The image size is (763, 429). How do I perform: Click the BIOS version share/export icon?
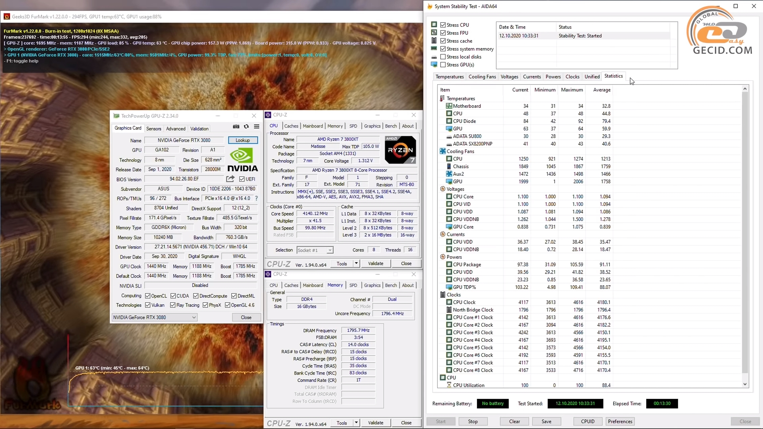tap(230, 179)
